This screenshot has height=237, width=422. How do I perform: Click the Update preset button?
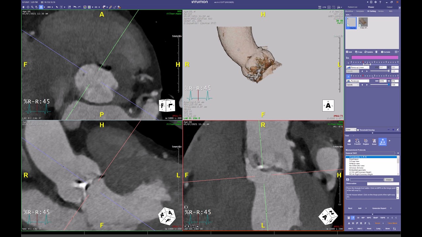coord(369,52)
